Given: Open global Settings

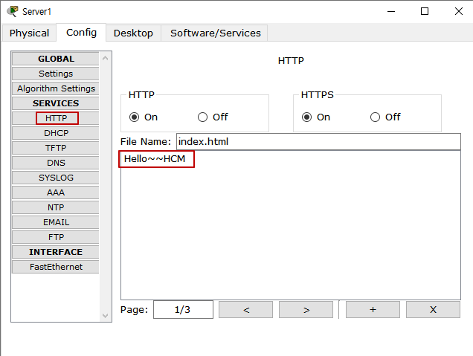Looking at the screenshot, I should pos(56,74).
